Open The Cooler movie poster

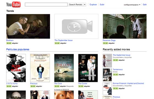point(88,68)
